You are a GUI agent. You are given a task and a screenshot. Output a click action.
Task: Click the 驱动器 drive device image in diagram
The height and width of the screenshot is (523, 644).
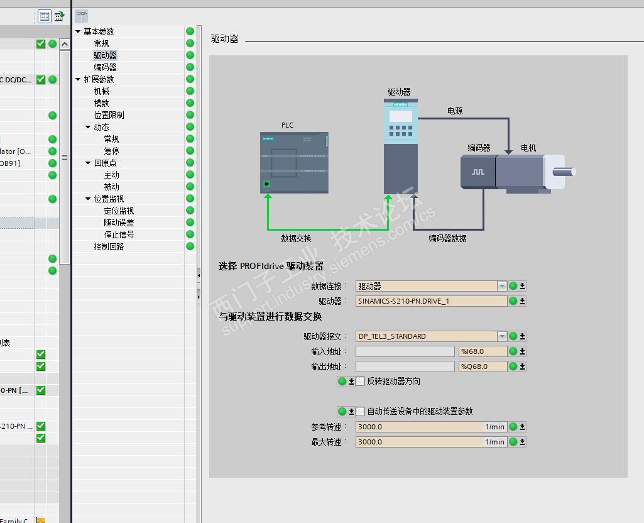pos(401,146)
